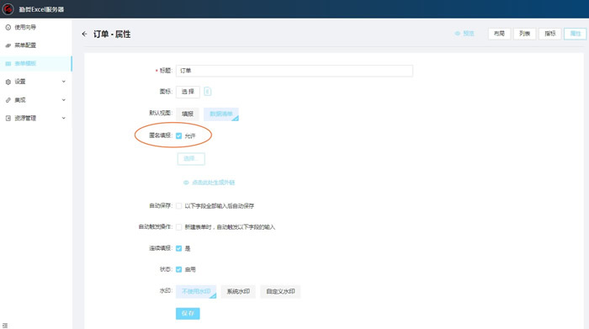Click the 资源管理 sidebar icon
Image resolution: width=589 pixels, height=329 pixels.
pos(8,118)
